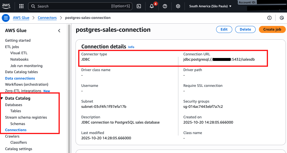Collapse the AWS Glue sidebar
Viewport: 287px width, 153px height.
pos(59,31)
